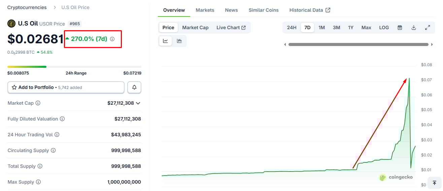
Task: Click the chart scrollbar right arrow
Action: pyautogui.click(x=432, y=44)
